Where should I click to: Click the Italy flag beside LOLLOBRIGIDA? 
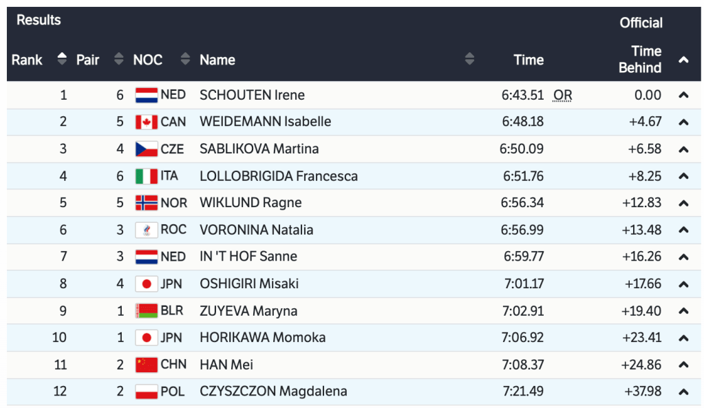click(147, 176)
